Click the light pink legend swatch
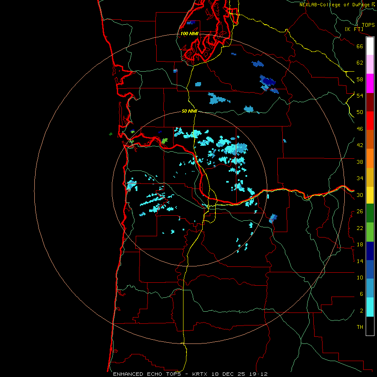Viewport: 377px width, 377px height. coord(370,64)
